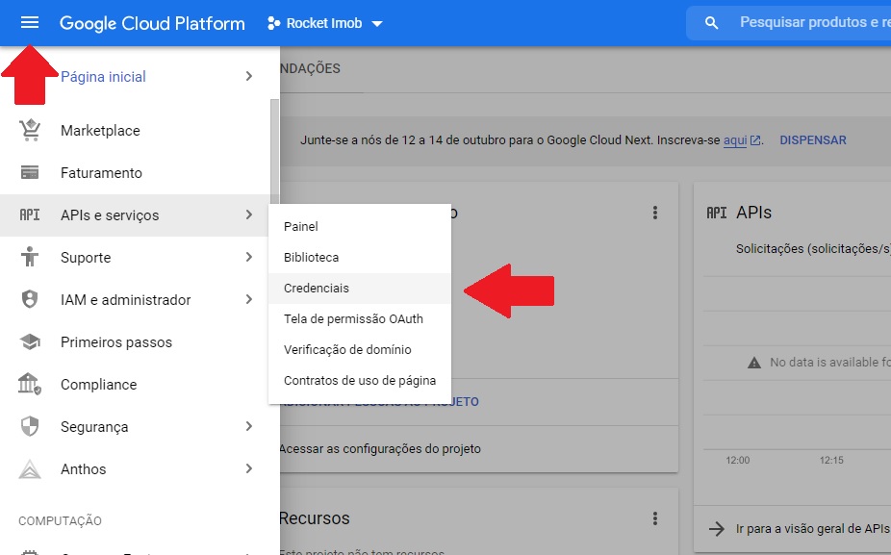This screenshot has height=555, width=891.
Task: Click the Primeiros passos graduation cap icon
Action: click(x=30, y=342)
